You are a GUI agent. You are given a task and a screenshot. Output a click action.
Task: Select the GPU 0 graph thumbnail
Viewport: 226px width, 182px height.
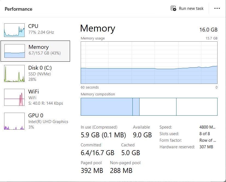[x=14, y=121]
